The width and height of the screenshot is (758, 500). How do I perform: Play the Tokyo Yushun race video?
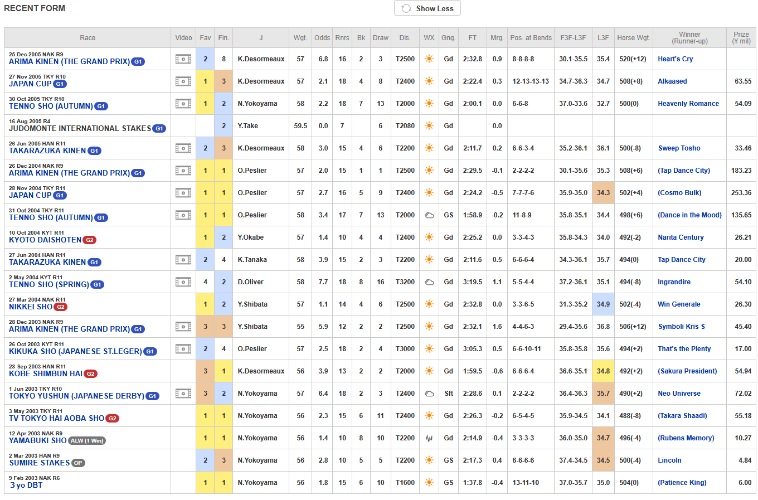183,394
